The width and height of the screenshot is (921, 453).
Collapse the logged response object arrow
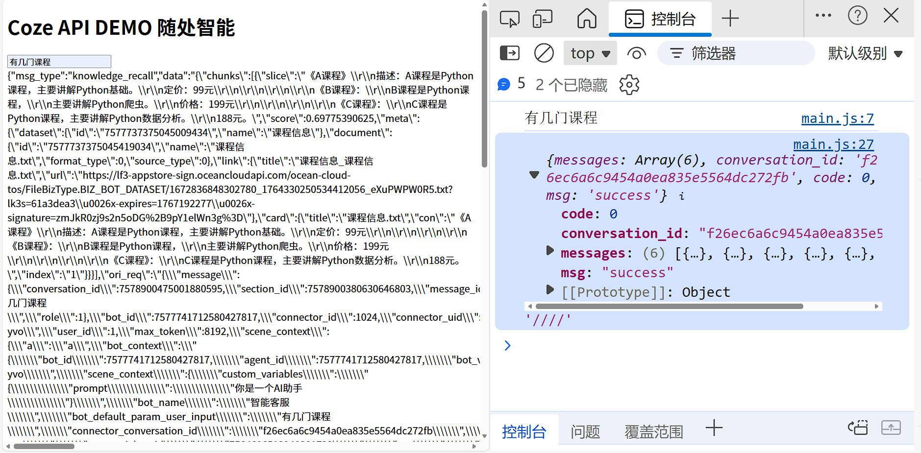534,175
